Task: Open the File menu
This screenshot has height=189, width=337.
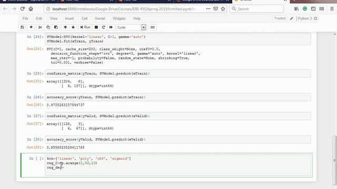Action: pyautogui.click(x=25, y=18)
